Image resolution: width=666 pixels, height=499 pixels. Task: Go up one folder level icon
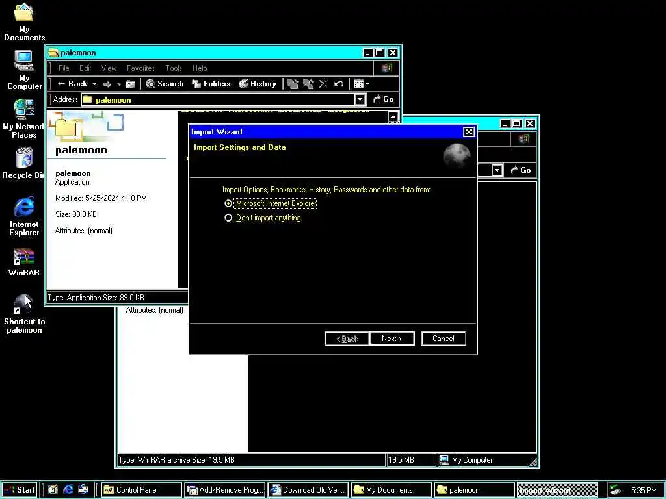130,84
